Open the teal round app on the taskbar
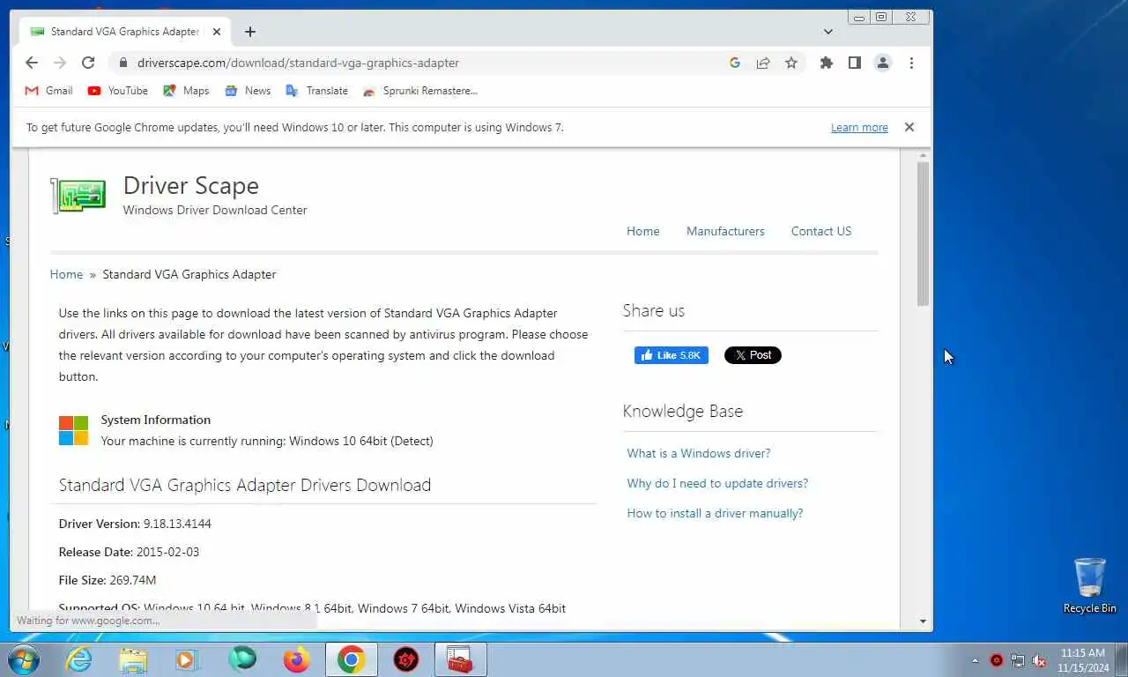This screenshot has height=677, width=1128. pos(241,659)
